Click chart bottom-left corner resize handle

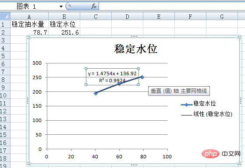(x=28, y=164)
